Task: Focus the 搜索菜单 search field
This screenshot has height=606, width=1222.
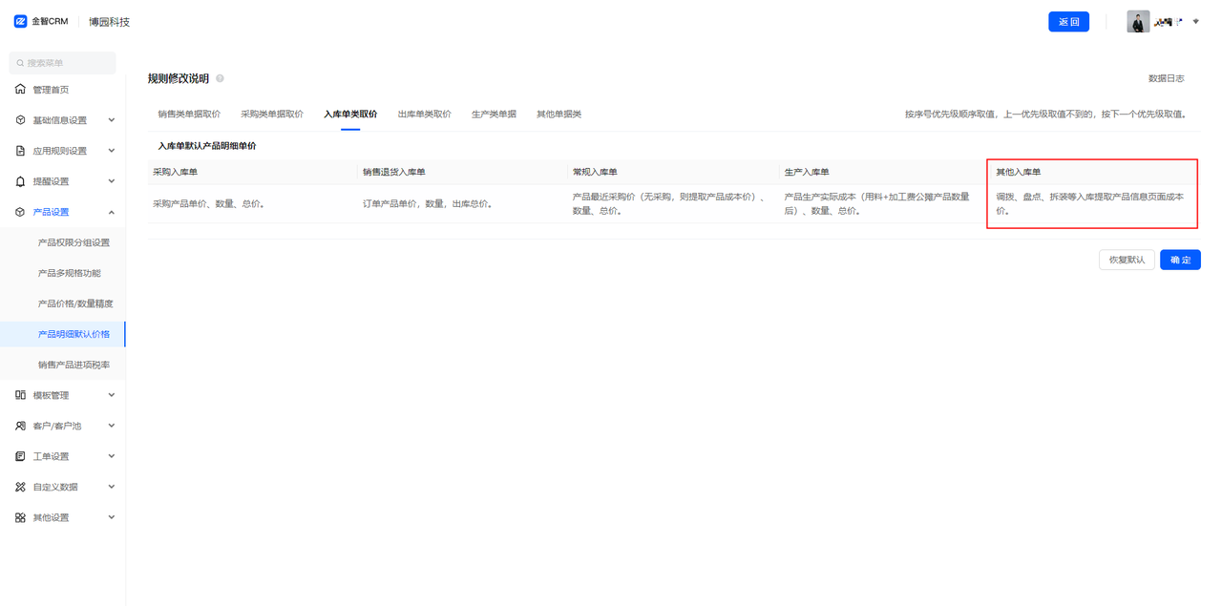Action: [63, 63]
